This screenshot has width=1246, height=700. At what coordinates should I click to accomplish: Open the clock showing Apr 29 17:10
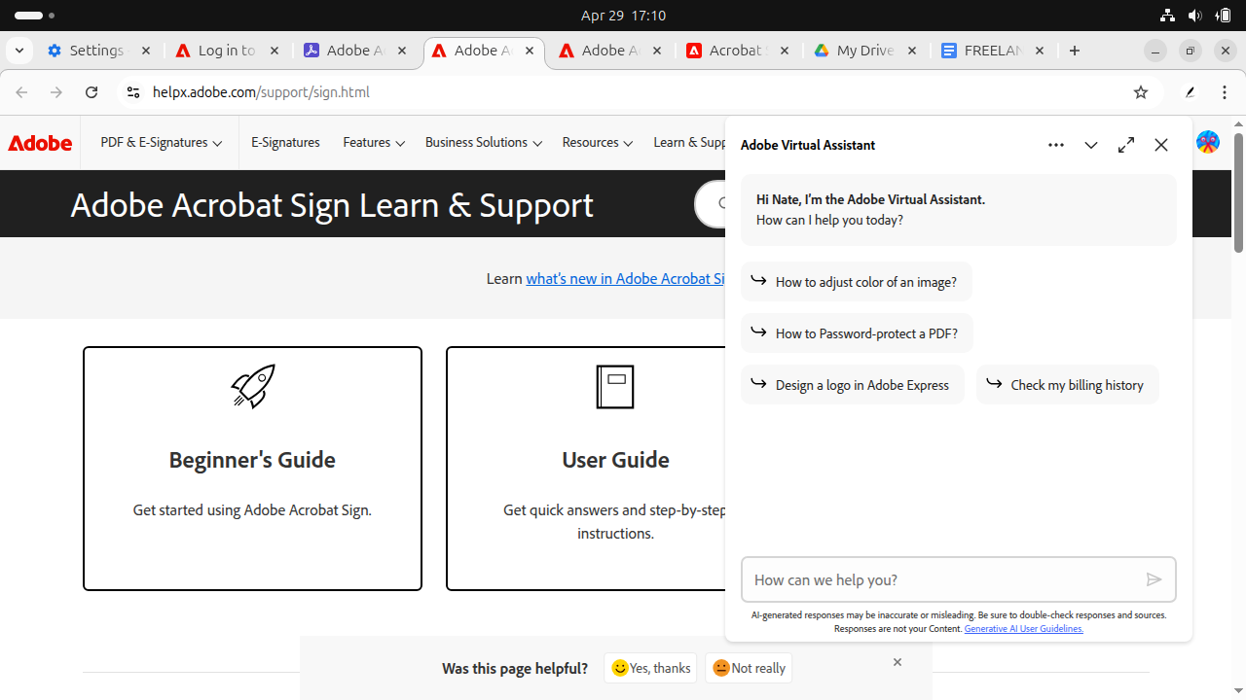pyautogui.click(x=623, y=16)
